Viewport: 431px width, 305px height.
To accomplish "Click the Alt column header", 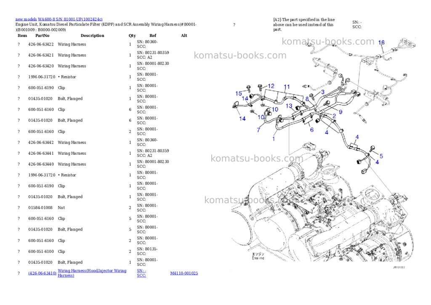I will (x=184, y=36).
